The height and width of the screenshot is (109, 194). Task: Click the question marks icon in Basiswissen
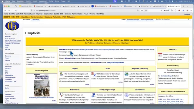click(62, 95)
